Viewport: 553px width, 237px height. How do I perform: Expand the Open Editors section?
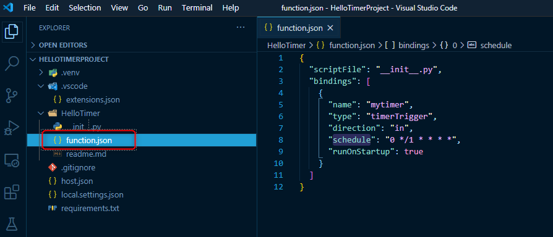point(142,45)
